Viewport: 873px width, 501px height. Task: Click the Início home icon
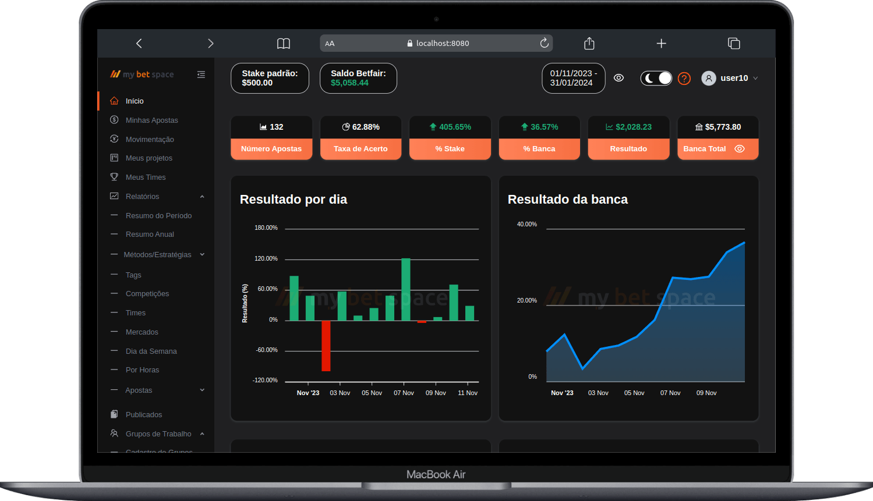pyautogui.click(x=114, y=101)
